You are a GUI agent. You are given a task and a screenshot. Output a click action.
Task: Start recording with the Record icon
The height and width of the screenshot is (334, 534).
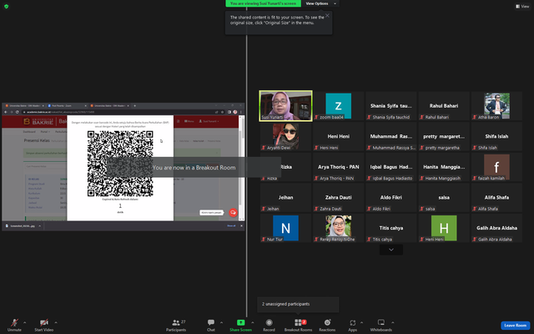[x=269, y=322]
